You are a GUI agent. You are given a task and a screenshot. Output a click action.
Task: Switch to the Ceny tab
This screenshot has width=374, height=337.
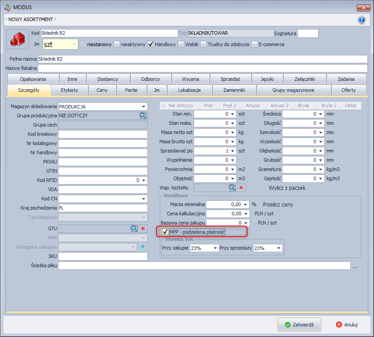(102, 90)
